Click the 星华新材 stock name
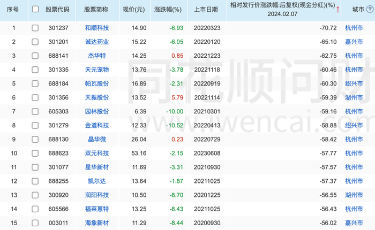Viewport: 375px width, 230px height. (97, 167)
